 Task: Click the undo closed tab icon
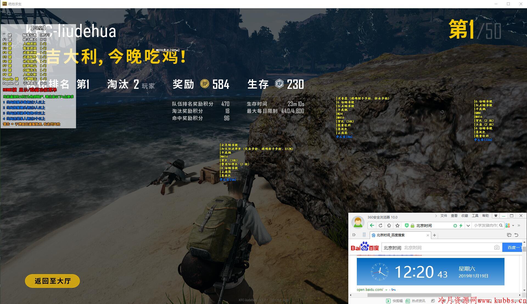point(516,235)
